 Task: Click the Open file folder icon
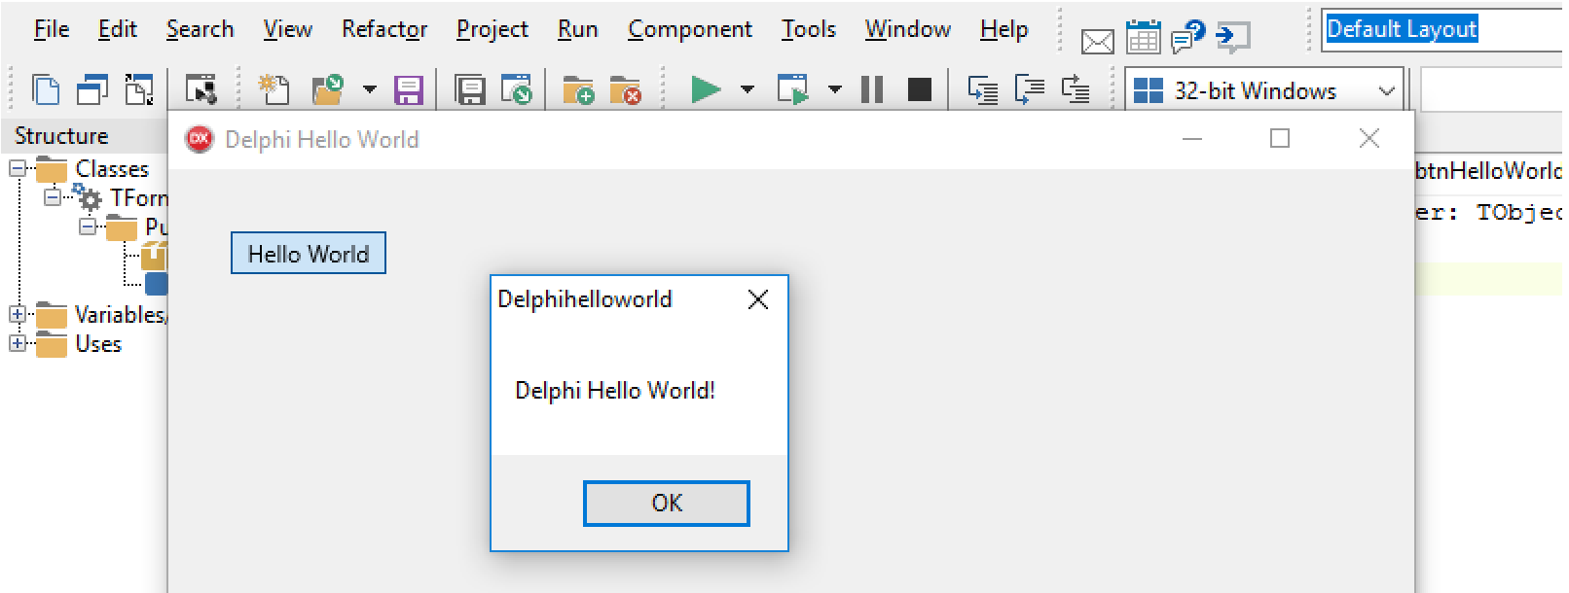tap(328, 90)
